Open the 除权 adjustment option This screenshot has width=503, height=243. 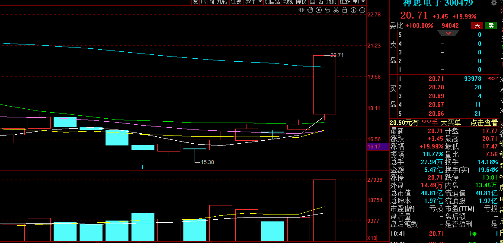pos(301,2)
